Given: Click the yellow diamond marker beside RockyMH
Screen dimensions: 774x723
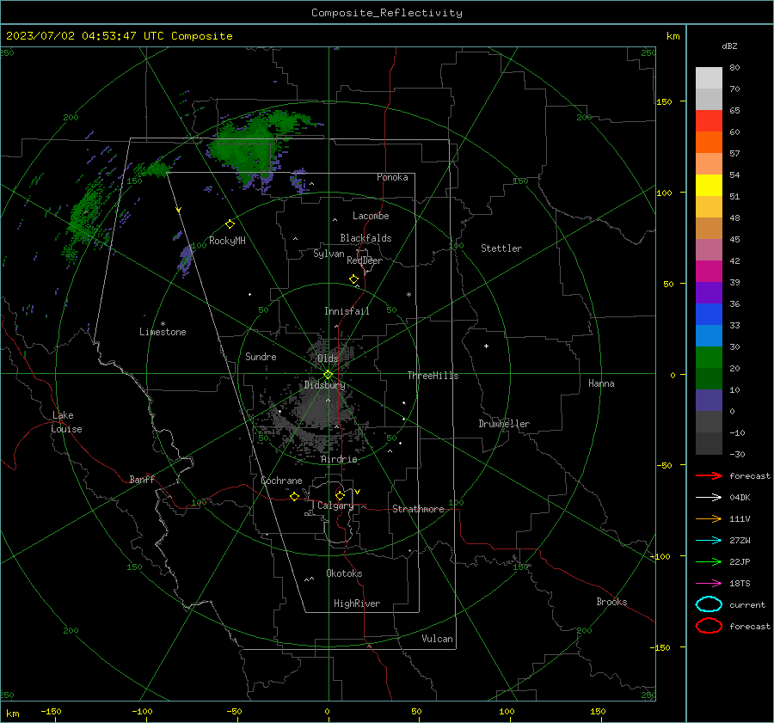Looking at the screenshot, I should click(x=230, y=224).
